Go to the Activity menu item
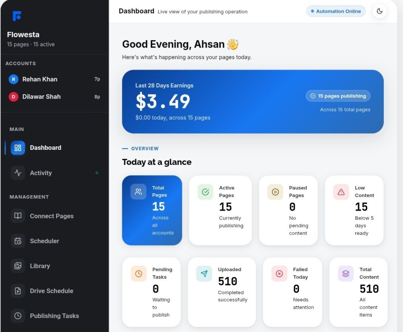Screen dimensions: 403x332 coord(54,173)
